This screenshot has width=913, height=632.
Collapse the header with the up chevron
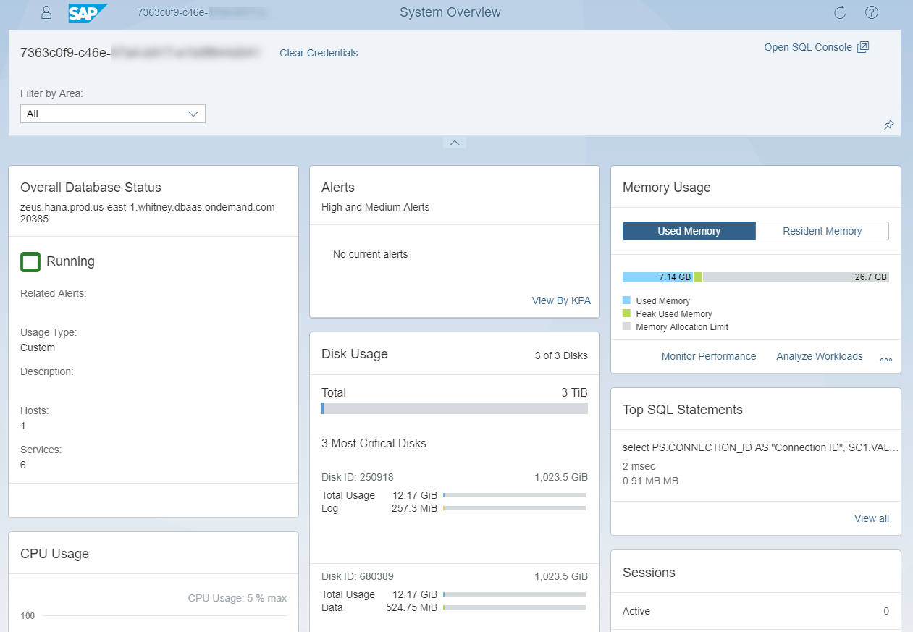coord(455,143)
